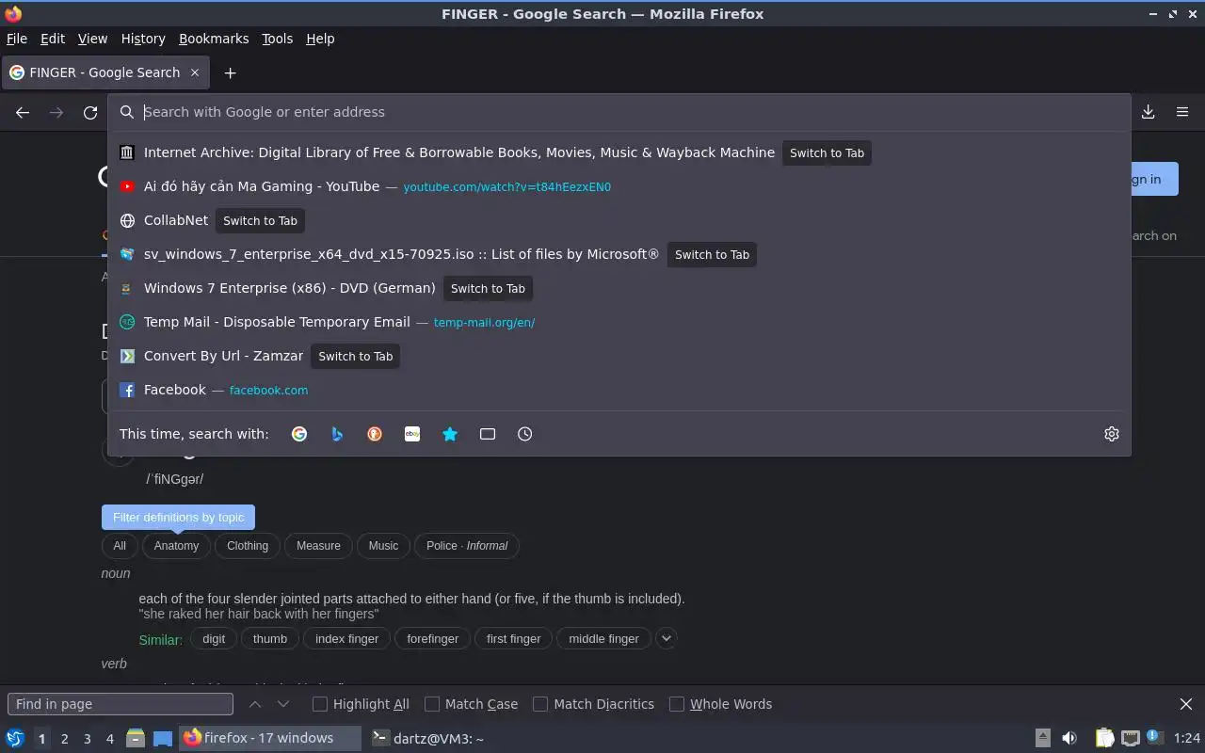Open the Temp Mail suggestion

(x=619, y=322)
